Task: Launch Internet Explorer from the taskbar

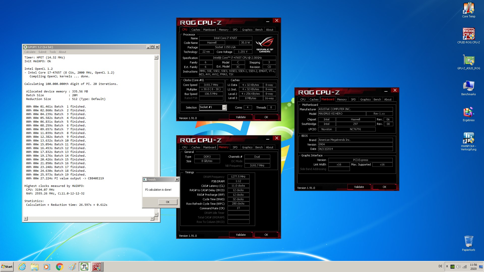Action: [22, 267]
